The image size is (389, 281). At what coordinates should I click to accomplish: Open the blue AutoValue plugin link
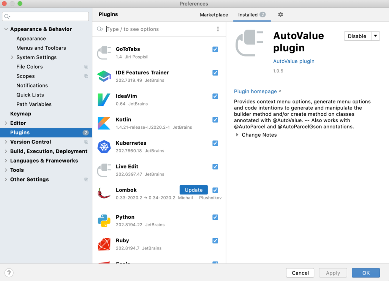(x=294, y=61)
